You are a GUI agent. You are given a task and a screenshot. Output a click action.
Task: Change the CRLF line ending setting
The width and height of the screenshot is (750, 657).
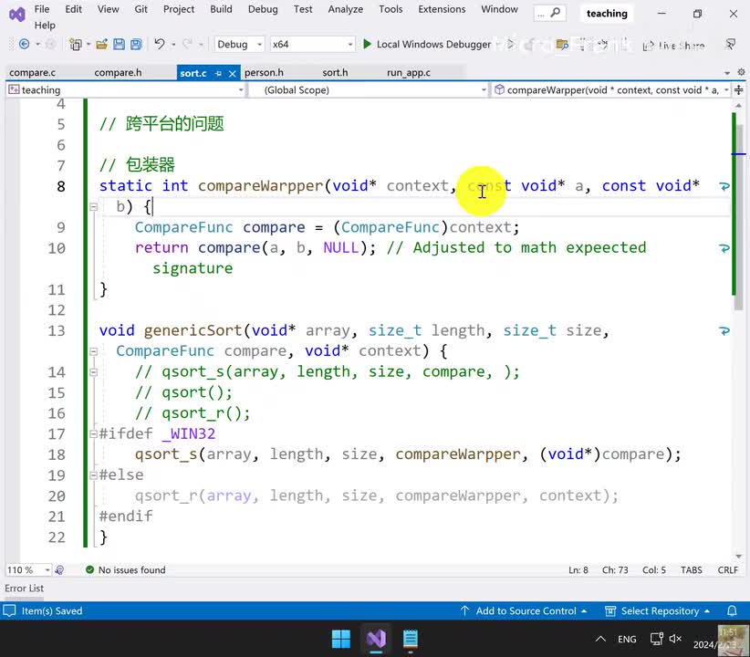pos(727,570)
